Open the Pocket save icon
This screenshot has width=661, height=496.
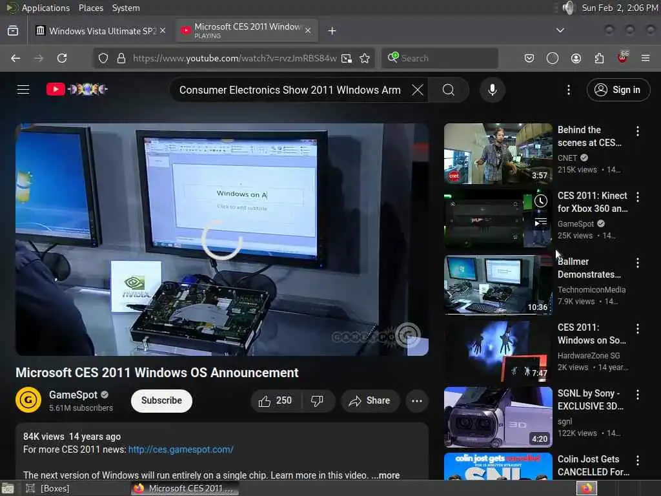coord(529,58)
